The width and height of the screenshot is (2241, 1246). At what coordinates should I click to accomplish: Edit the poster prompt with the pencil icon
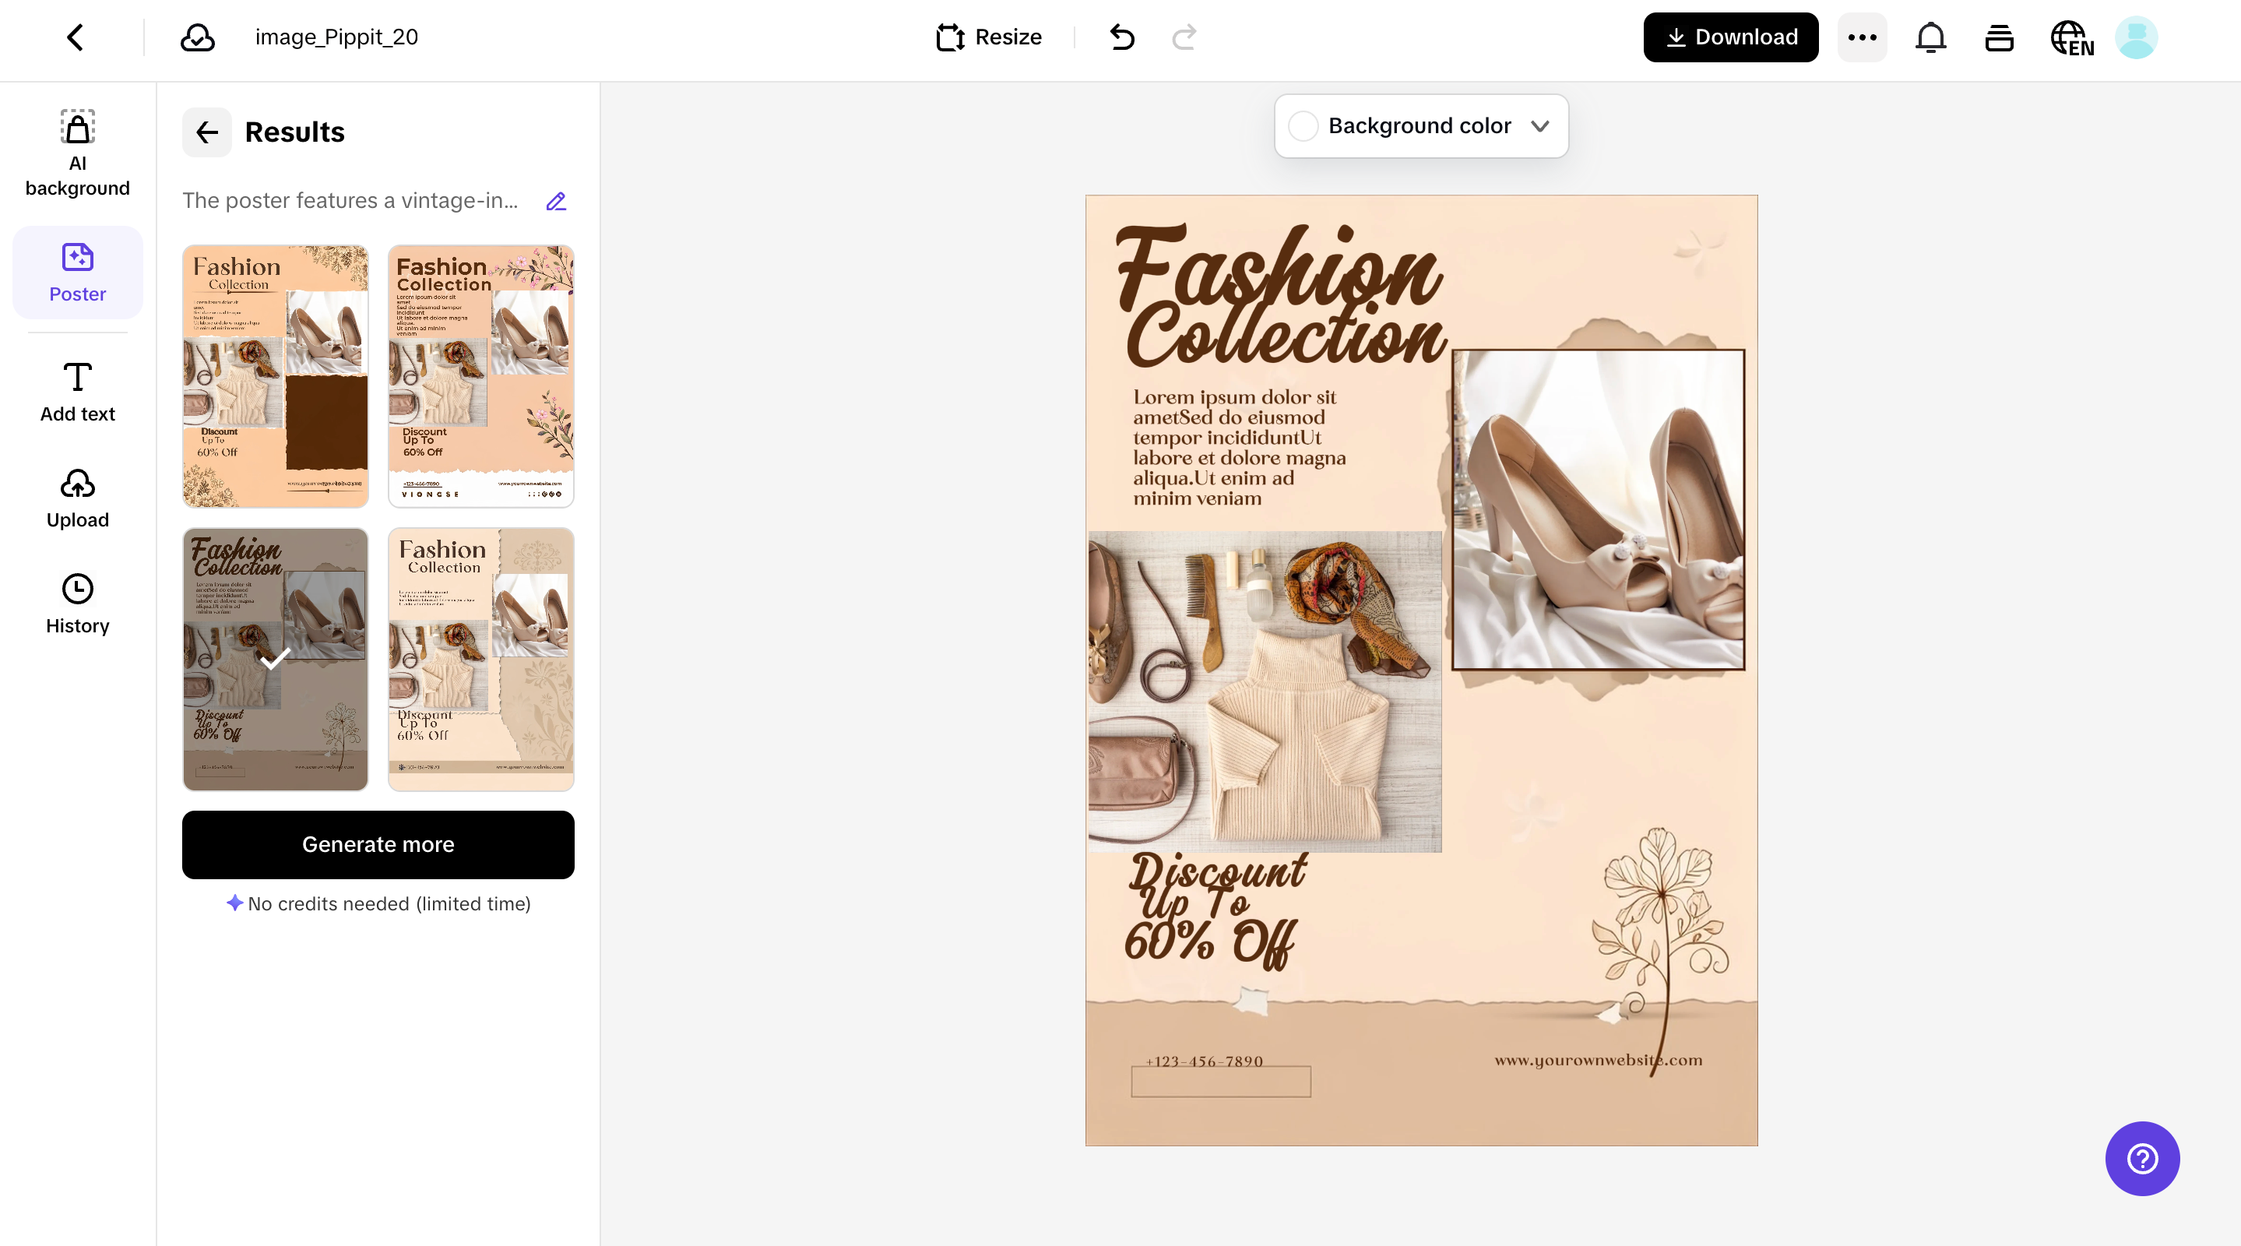click(556, 201)
